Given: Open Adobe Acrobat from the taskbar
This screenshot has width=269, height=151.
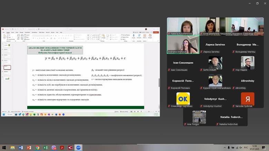Looking at the screenshot, I should coord(62,148).
